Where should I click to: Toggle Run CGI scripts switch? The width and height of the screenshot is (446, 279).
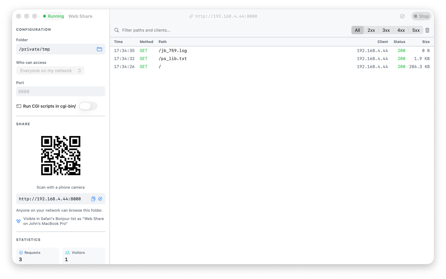pyautogui.click(x=88, y=106)
